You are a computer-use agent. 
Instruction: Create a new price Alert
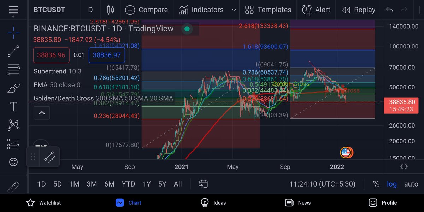pos(316,10)
